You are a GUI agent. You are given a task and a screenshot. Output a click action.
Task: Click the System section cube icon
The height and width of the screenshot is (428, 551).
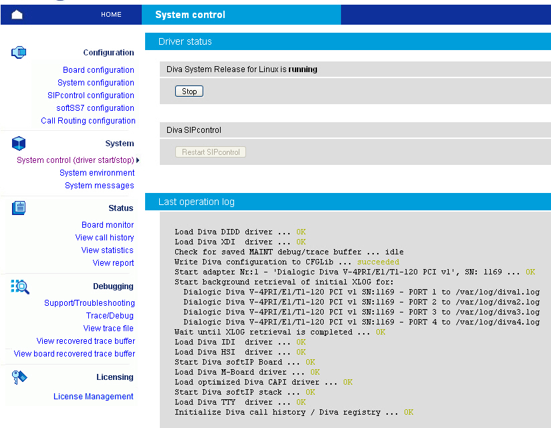click(x=19, y=143)
